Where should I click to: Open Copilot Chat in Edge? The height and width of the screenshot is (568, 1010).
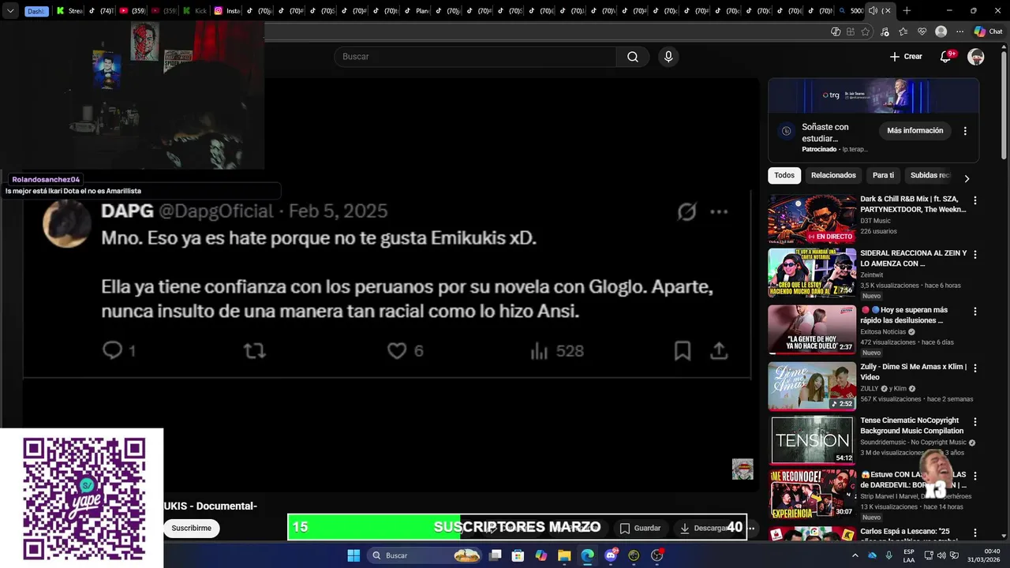(988, 32)
